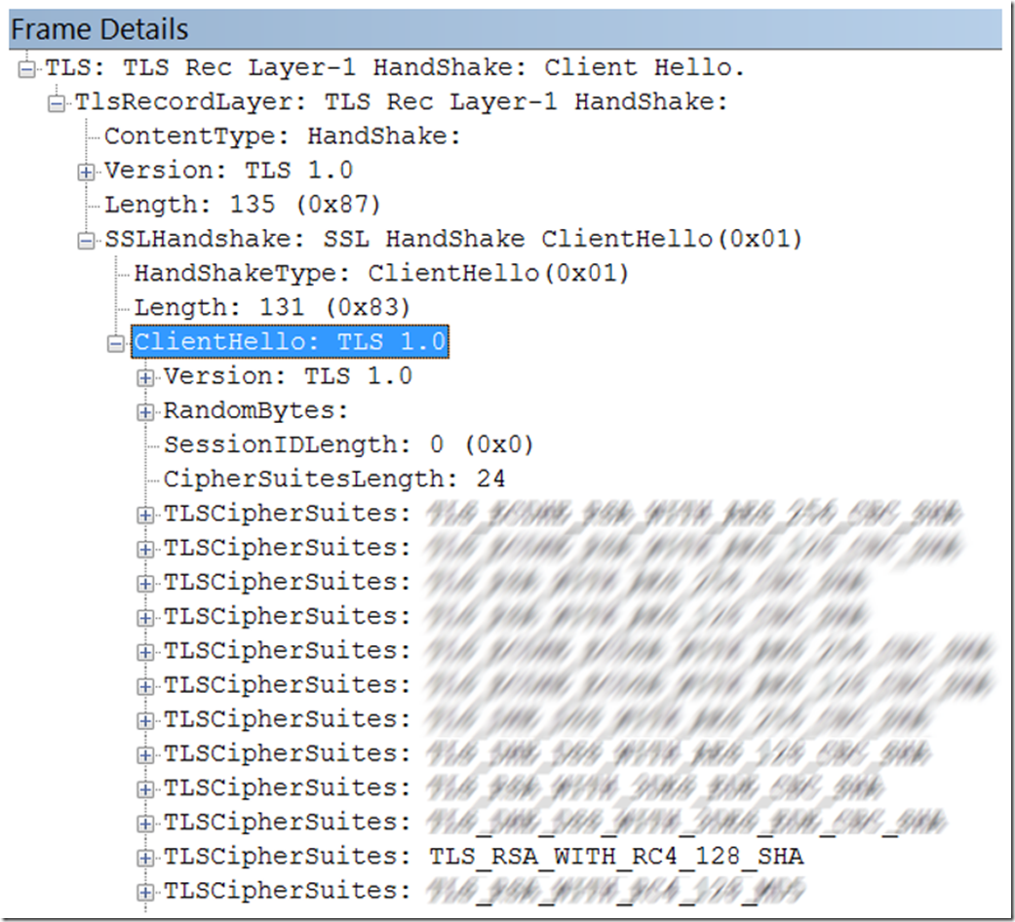Select the 'HandShakeType: ClientHello(0x01)' row
The width and height of the screenshot is (1015, 922).
381,273
